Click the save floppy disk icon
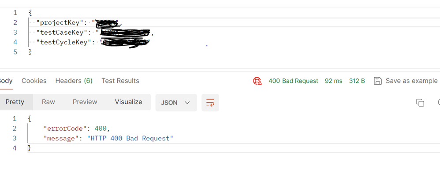The width and height of the screenshot is (440, 190). coord(378,81)
